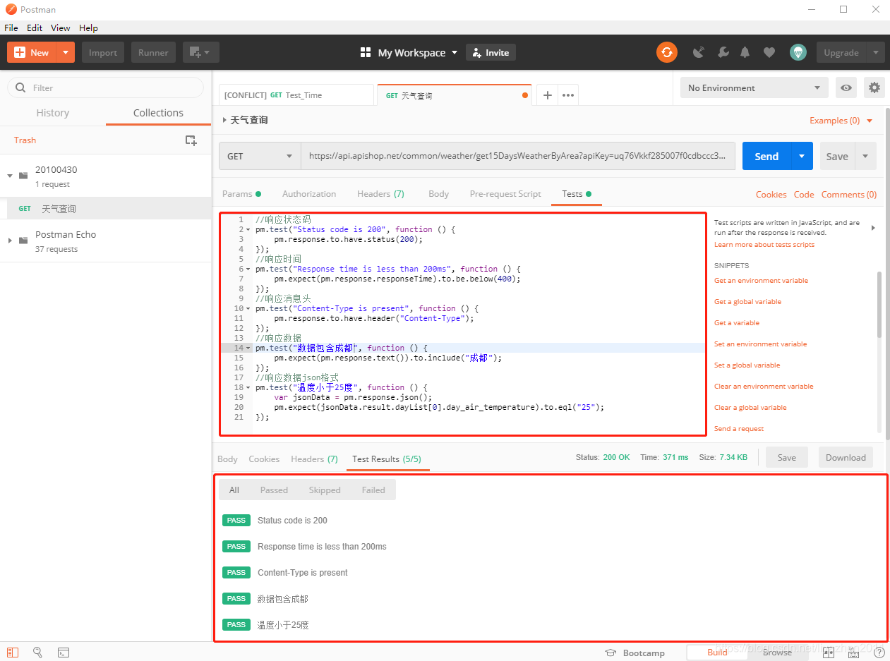Click the environment quick look eye icon

tap(846, 87)
